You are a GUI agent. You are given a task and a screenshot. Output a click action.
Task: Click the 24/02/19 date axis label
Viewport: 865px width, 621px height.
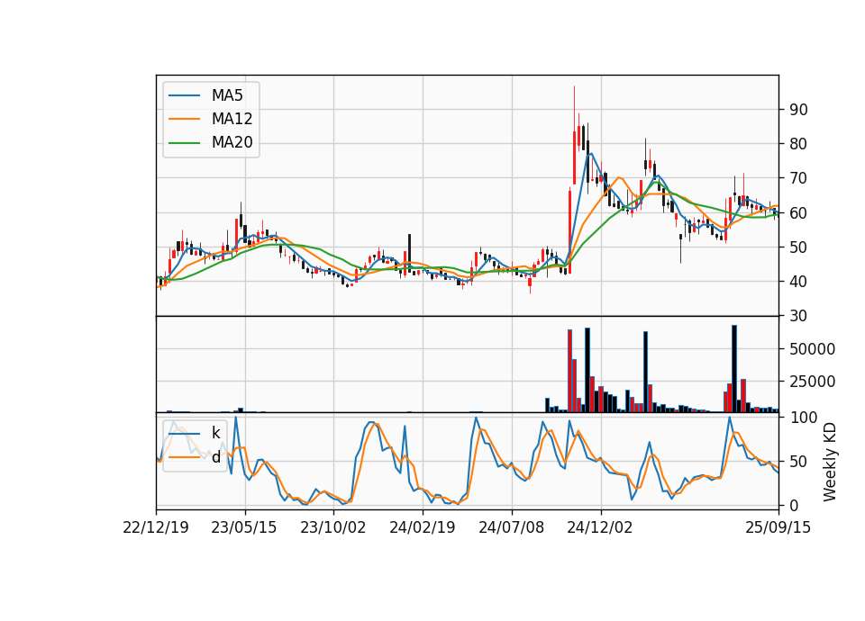pos(422,527)
